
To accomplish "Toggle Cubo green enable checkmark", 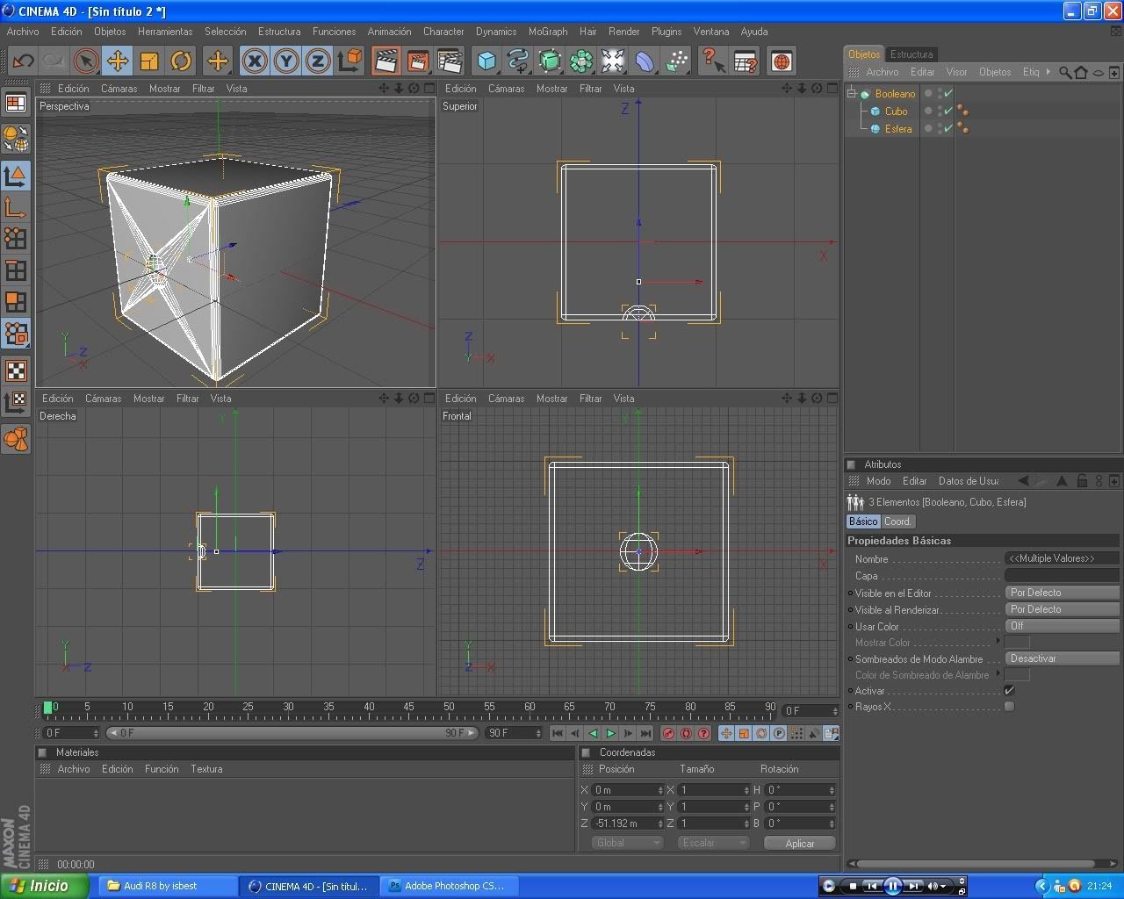I will (x=948, y=111).
